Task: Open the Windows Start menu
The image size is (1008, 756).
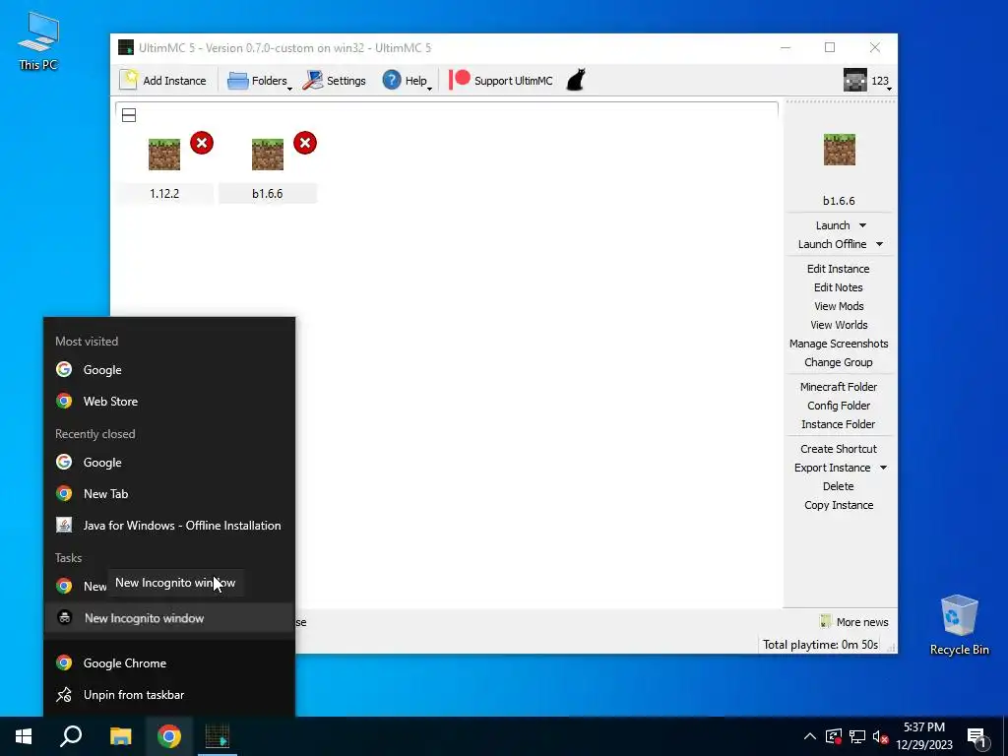Action: pyautogui.click(x=24, y=736)
